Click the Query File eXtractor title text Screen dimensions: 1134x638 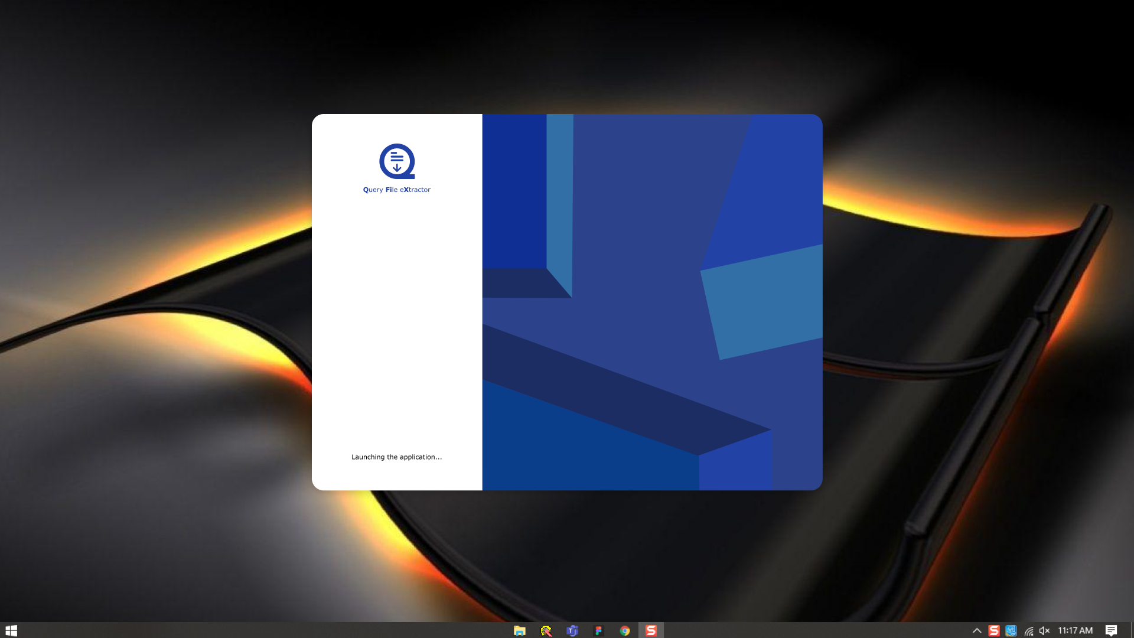coord(396,190)
